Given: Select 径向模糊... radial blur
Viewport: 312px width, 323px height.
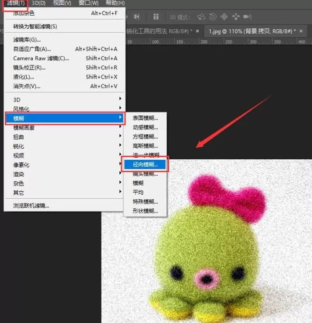Looking at the screenshot, I should point(145,164).
